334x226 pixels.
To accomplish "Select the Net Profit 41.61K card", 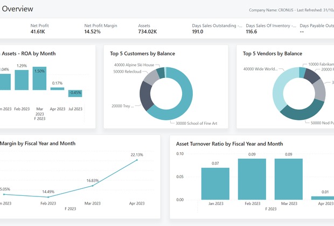I will [40, 29].
